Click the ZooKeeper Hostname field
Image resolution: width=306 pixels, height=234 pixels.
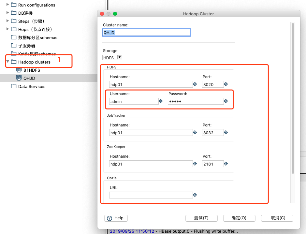(x=151, y=164)
